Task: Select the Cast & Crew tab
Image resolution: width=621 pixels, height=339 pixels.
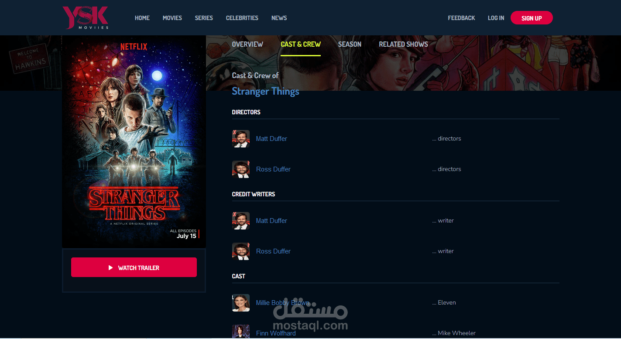Action: click(301, 44)
